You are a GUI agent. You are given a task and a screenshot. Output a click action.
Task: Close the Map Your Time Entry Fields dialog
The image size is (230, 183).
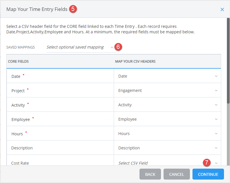222,9
